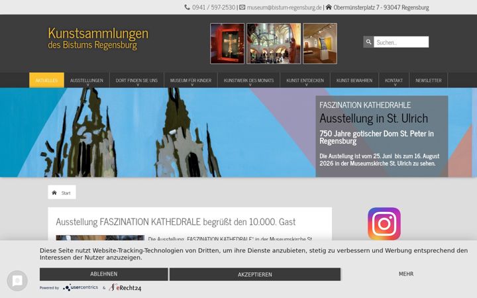Open the red cross exhibit thumbnail
The height and width of the screenshot is (298, 477).
click(227, 44)
